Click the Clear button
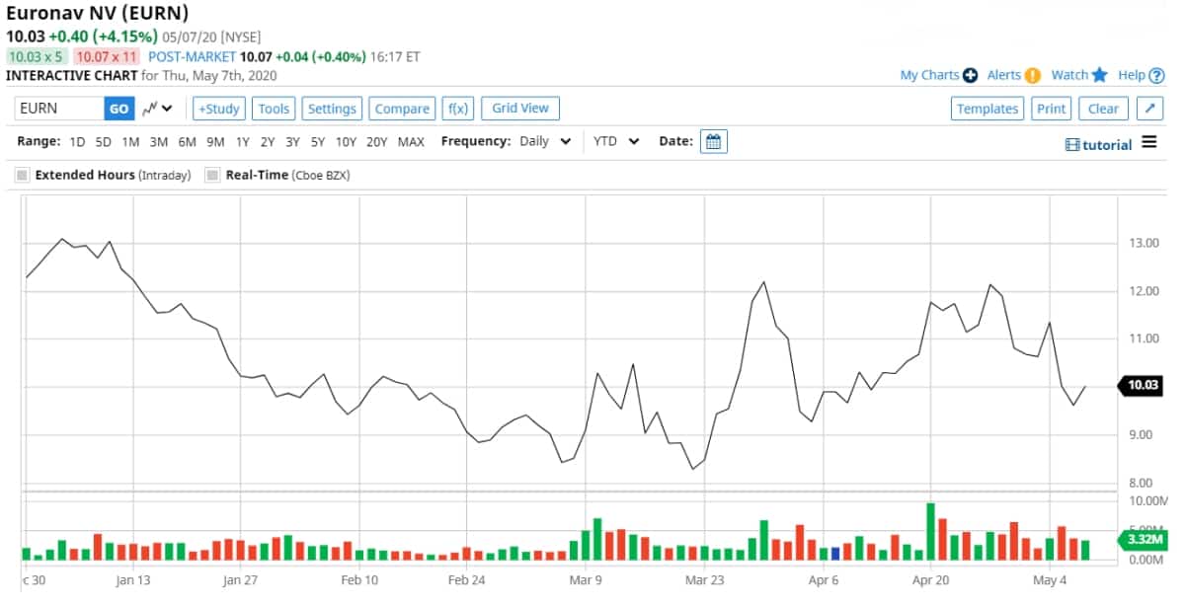The width and height of the screenshot is (1185, 606). pos(1103,109)
